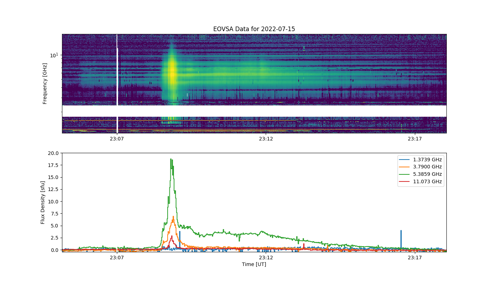Click the white data gap band in spectrogram
The height and width of the screenshot is (283, 496).
tap(254, 111)
